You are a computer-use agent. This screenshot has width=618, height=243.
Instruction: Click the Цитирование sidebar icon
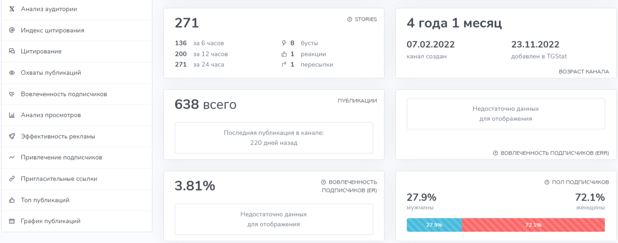tap(12, 51)
